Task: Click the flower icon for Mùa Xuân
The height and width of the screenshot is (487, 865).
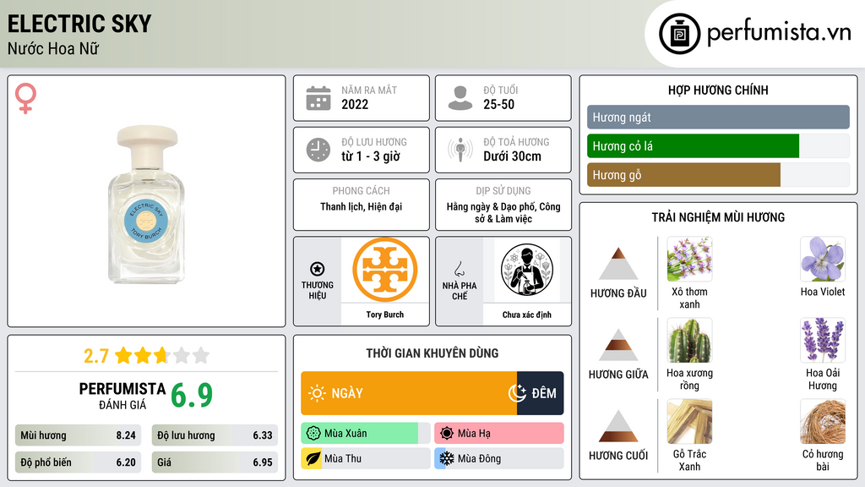Action: [x=313, y=434]
